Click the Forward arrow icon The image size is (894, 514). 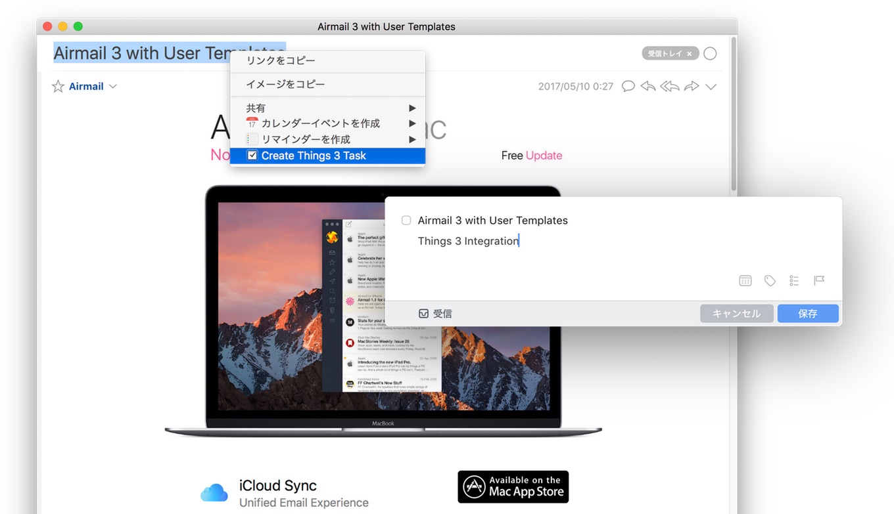(692, 86)
